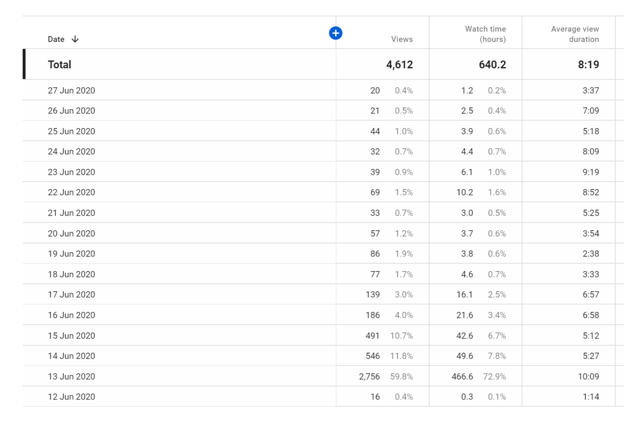Open the 27 Jun 2020 row
639x425 pixels.
(323, 90)
